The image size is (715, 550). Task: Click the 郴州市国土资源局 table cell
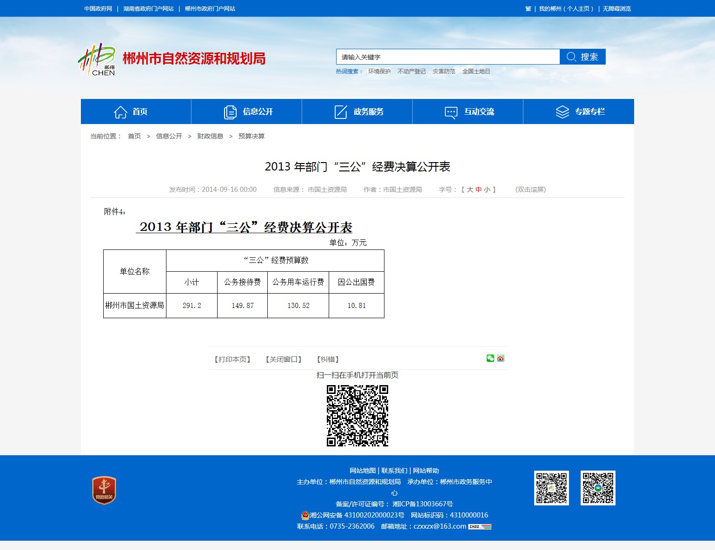point(135,306)
